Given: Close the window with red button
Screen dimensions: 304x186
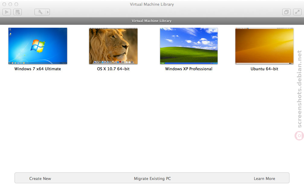Looking at the screenshot, I should point(4,4).
